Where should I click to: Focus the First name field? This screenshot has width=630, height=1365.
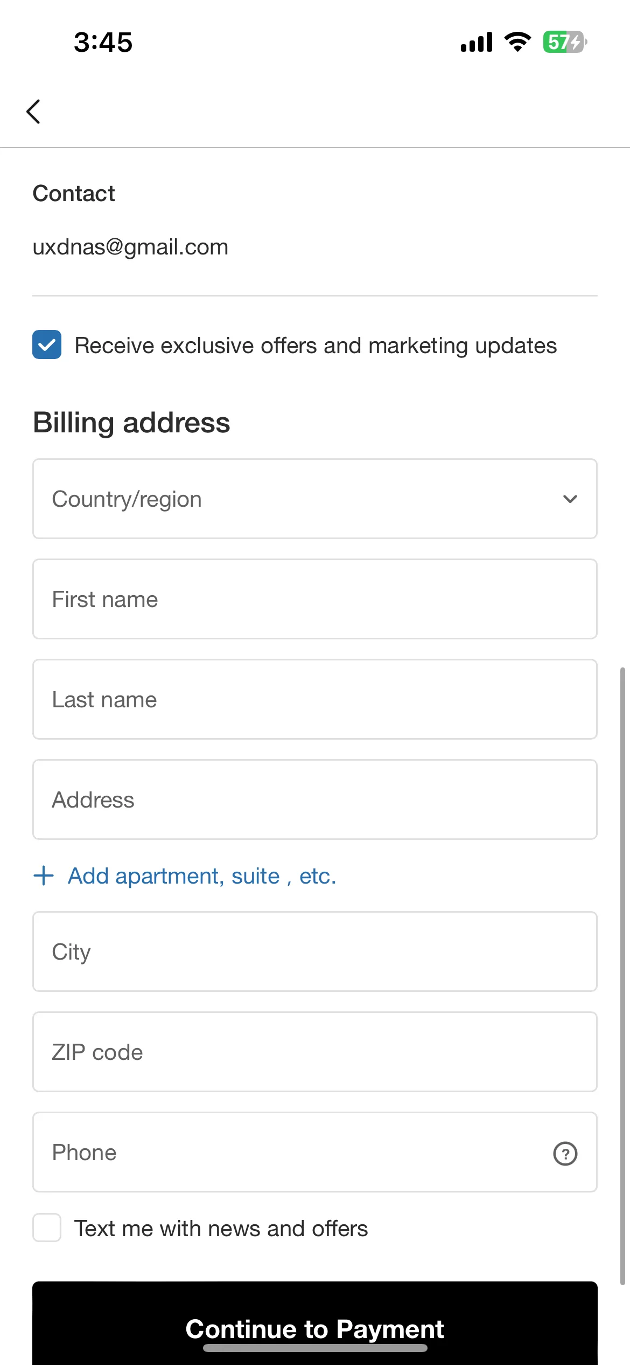315,599
